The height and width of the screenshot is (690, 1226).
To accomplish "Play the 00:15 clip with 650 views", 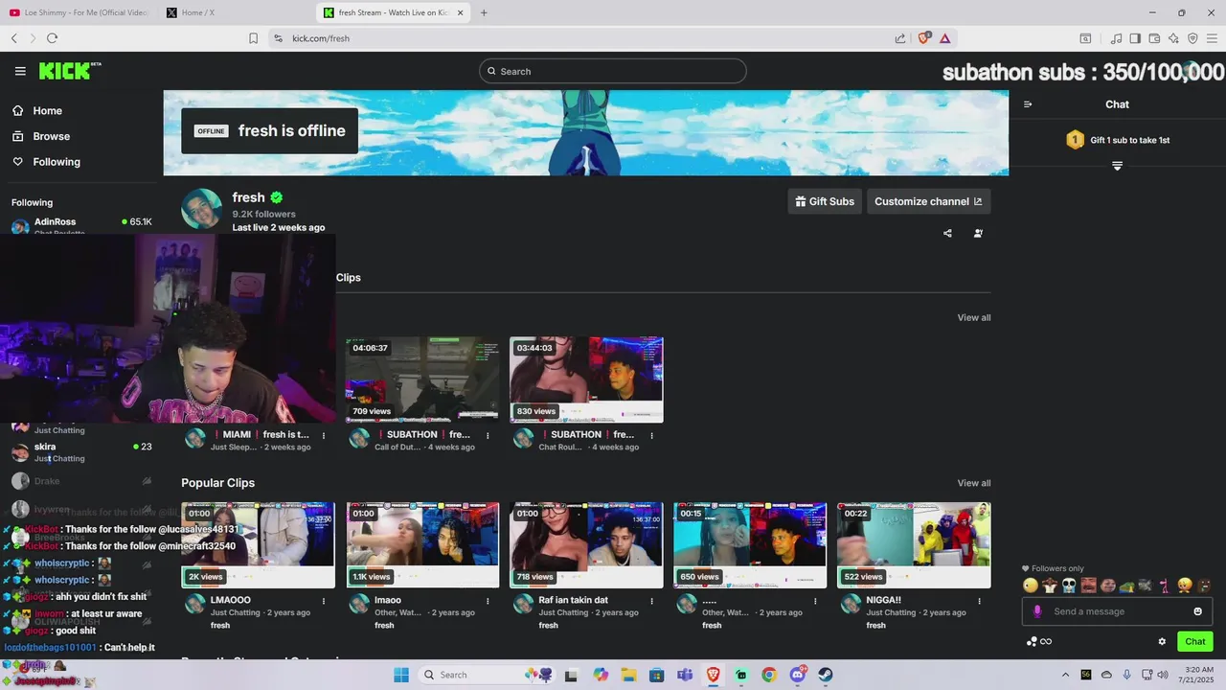I will click(x=750, y=545).
